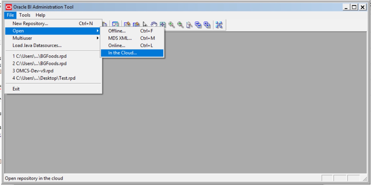Open recent file 1 BGFoods.rpd
This screenshot has height=185, width=371.
coord(39,56)
